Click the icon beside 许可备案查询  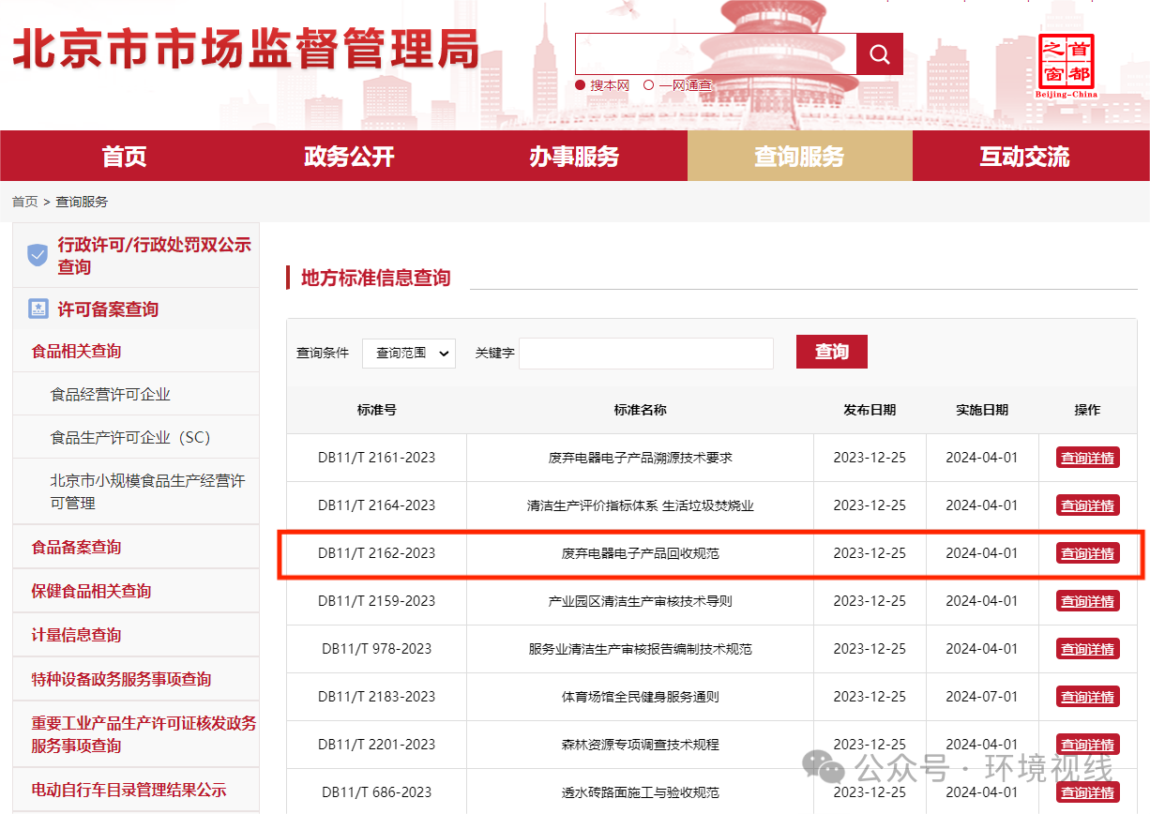coord(38,309)
